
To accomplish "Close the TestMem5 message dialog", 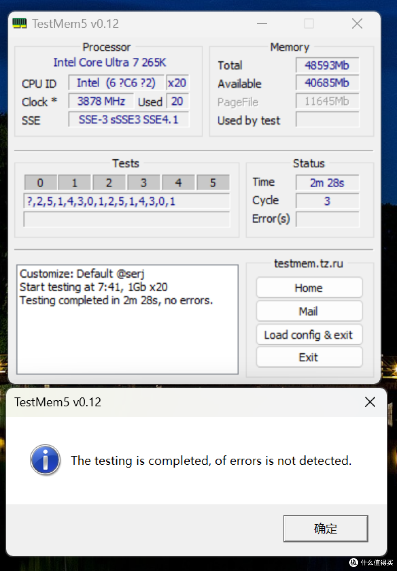I will coord(370,402).
